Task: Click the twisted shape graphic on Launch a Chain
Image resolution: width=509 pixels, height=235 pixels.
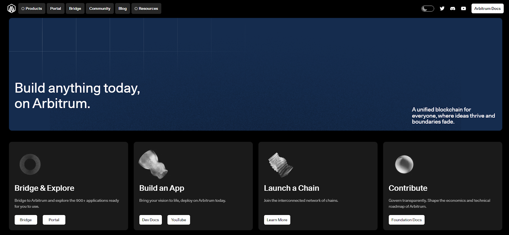Action: click(x=280, y=165)
